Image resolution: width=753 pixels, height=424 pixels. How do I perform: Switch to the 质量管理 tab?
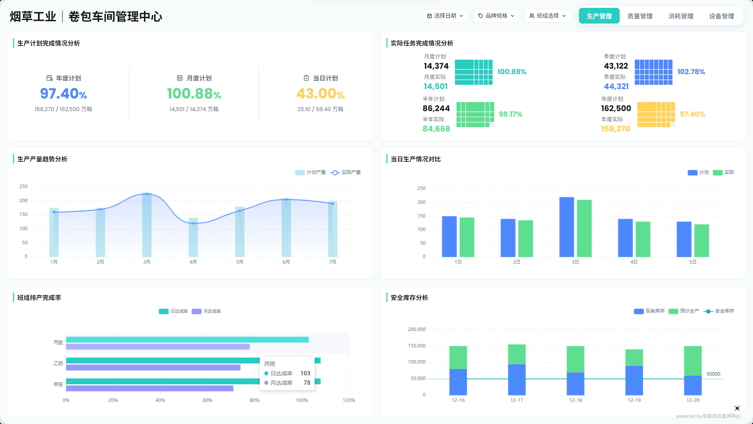pyautogui.click(x=640, y=16)
